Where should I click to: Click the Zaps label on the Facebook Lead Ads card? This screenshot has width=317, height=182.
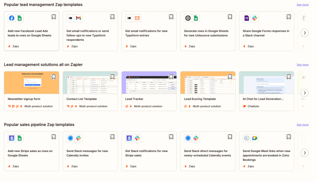coord(15,46)
